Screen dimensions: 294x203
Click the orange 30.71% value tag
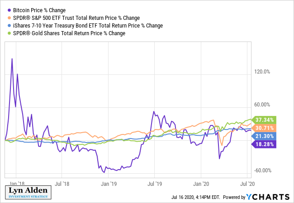pyautogui.click(x=264, y=128)
